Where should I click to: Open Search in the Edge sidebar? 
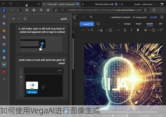pyautogui.click(x=4, y=17)
